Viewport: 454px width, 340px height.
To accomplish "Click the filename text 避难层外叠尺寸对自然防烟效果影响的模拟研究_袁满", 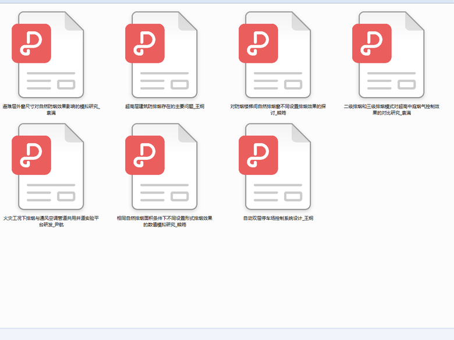I will pos(51,109).
